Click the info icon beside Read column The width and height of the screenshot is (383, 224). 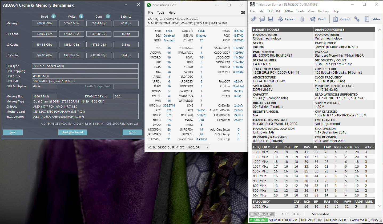(x=53, y=16)
